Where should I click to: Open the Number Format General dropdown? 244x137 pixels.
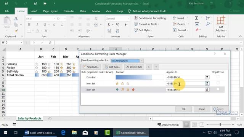point(128,19)
